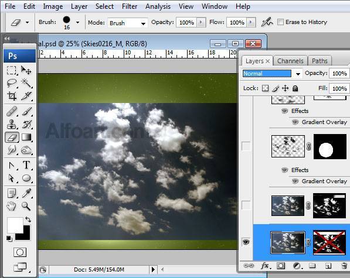Select the Path Selection tool
The height and width of the screenshot is (278, 350).
[x=12, y=178]
